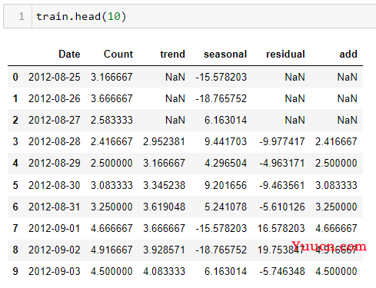The image size is (376, 288).
Task: Select date cell 2012-08-25
Action: [55, 77]
